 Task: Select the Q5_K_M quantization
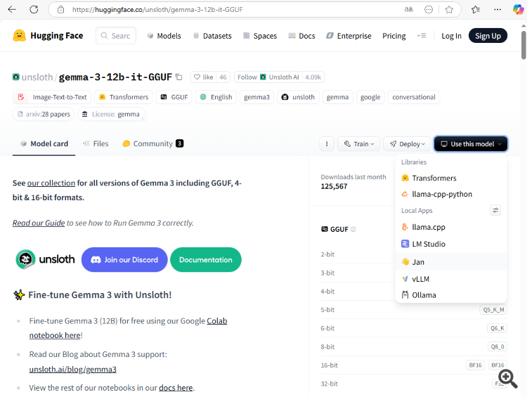coord(493,310)
